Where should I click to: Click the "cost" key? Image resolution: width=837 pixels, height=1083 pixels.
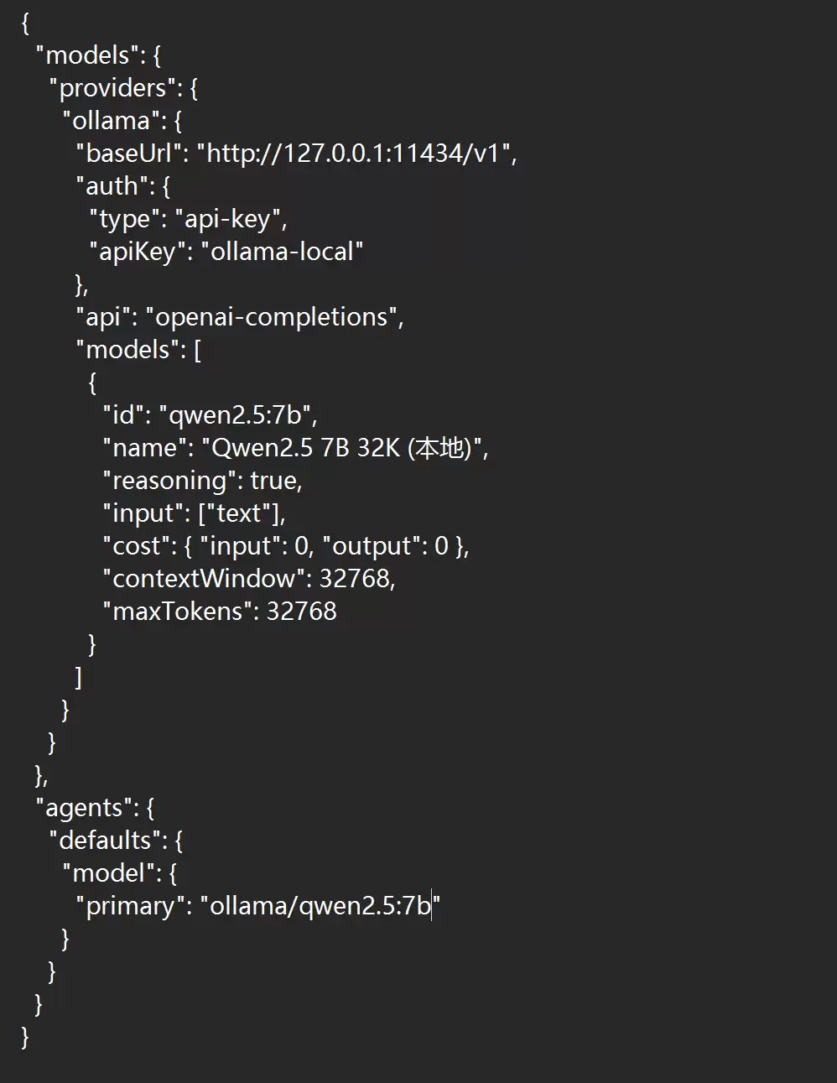[x=137, y=546]
